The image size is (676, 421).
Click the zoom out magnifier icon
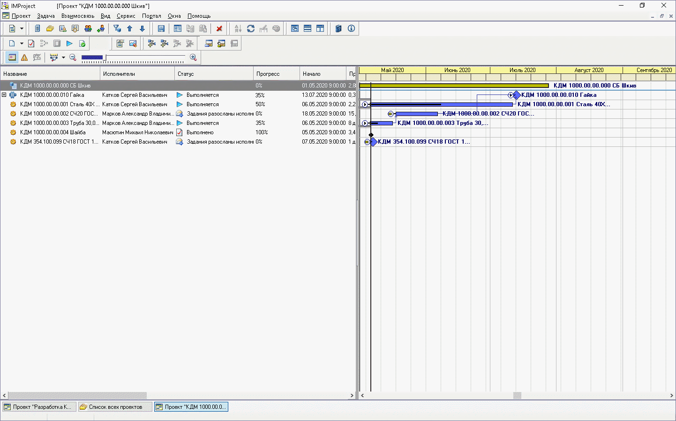tap(73, 58)
